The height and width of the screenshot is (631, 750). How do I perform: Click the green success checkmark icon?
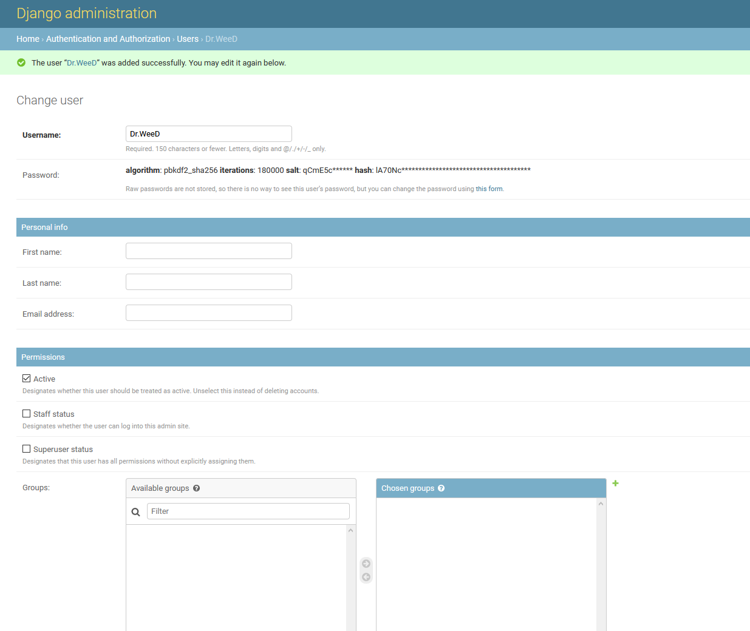(x=21, y=62)
